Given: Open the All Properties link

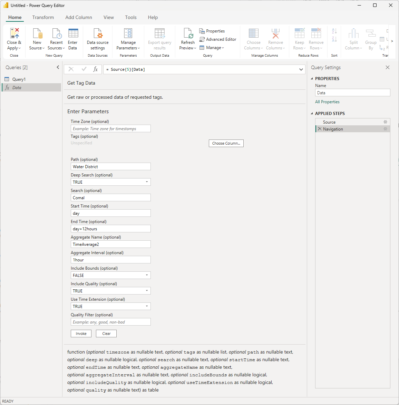Looking at the screenshot, I should point(327,102).
